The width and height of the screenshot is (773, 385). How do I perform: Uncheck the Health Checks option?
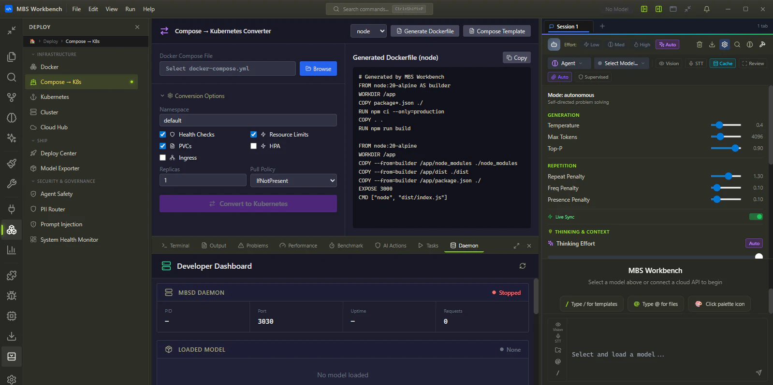tap(162, 135)
